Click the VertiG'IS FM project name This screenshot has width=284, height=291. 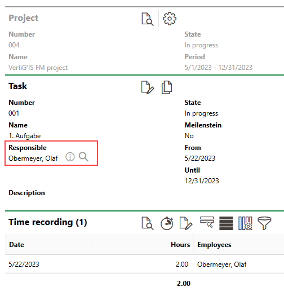38,68
